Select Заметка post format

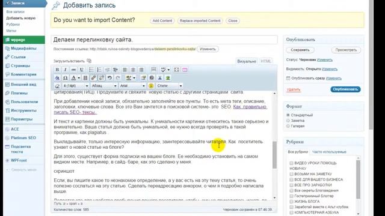coord(288,121)
